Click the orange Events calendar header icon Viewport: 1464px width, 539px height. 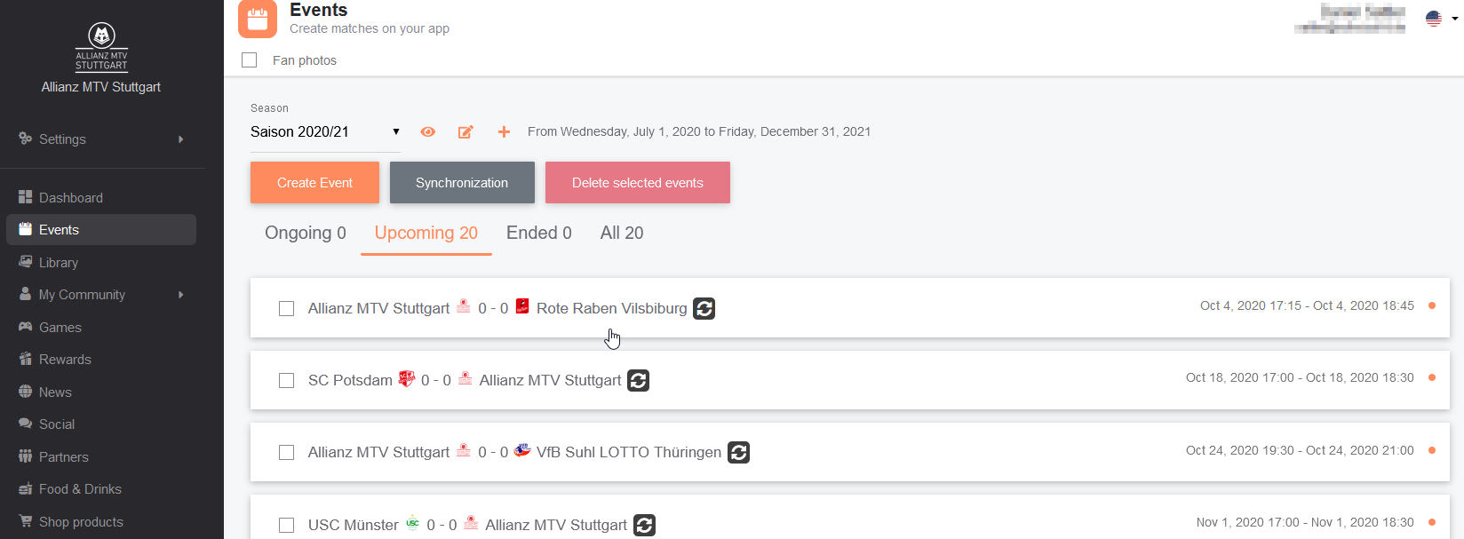[x=258, y=19]
